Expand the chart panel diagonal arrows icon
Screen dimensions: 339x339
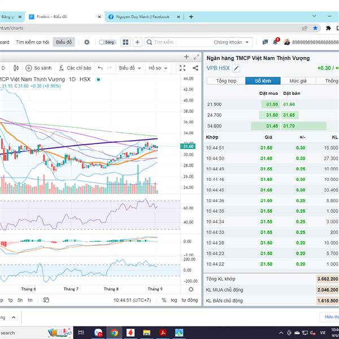pyautogui.click(x=196, y=57)
